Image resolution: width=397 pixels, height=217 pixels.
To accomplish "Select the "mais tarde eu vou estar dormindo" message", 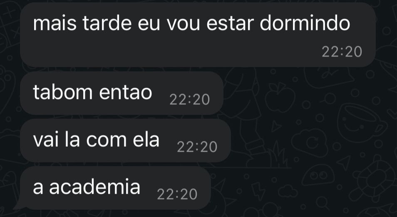I will pos(198,35).
